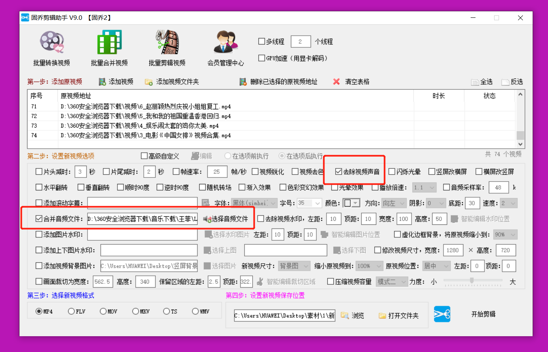Viewport: 548px width, 352px height.
Task: Click the blue scissors 开始剪辑 icon
Action: (x=442, y=314)
